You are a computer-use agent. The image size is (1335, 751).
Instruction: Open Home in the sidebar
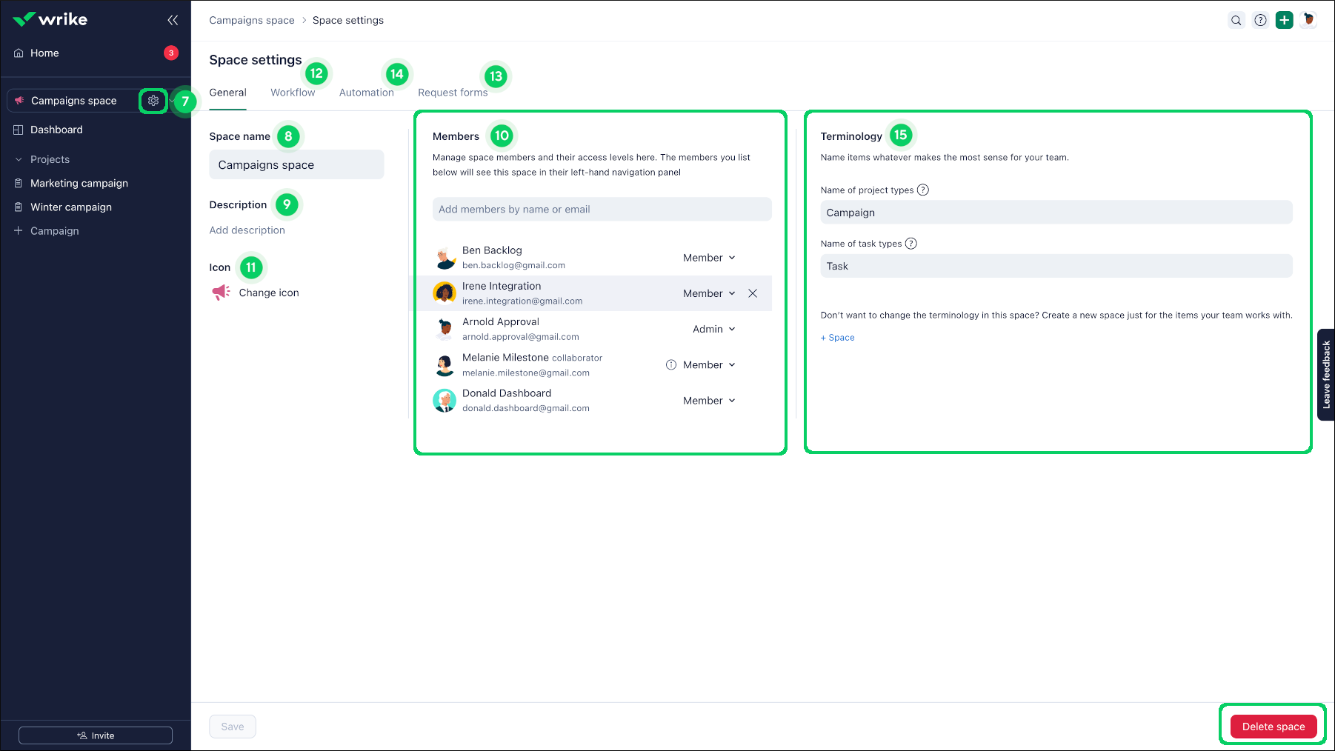tap(44, 53)
